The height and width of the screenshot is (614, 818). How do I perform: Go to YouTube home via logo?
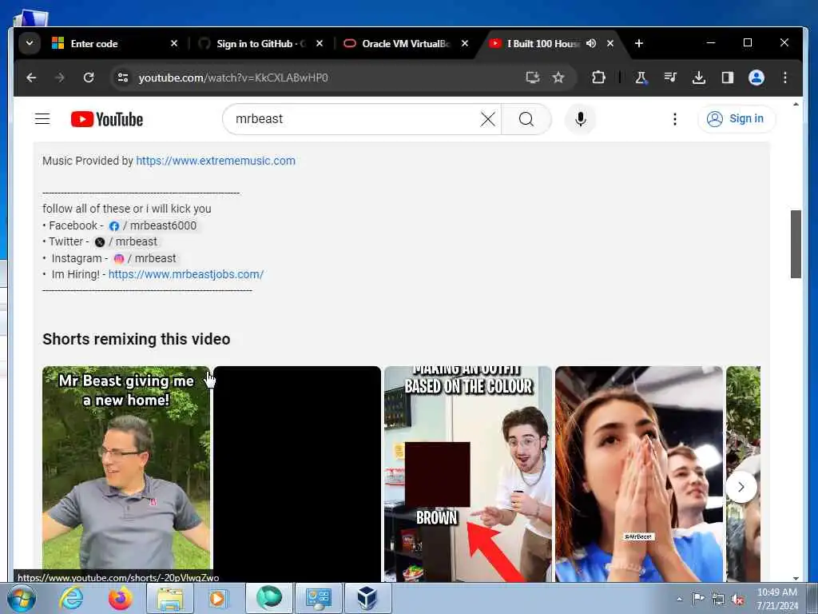(107, 119)
